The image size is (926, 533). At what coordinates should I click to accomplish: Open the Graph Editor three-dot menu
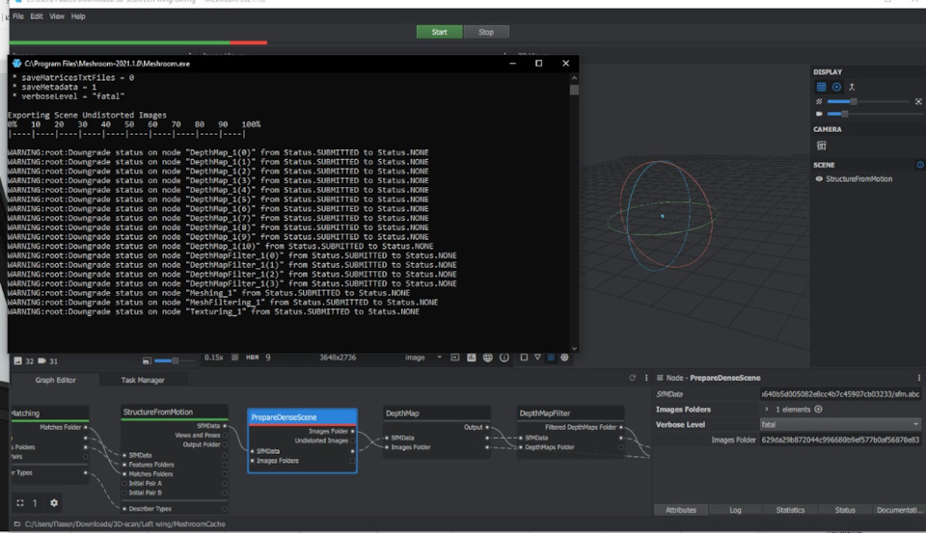click(646, 378)
